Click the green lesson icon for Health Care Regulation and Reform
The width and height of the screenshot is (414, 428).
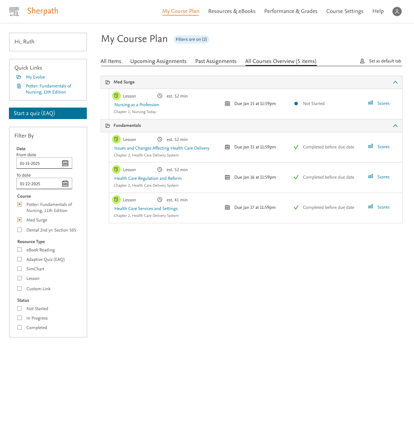click(116, 169)
